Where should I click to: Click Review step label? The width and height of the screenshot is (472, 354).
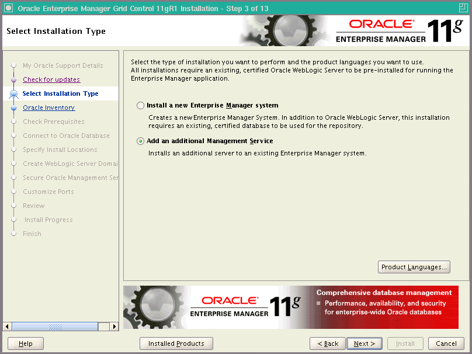34,206
